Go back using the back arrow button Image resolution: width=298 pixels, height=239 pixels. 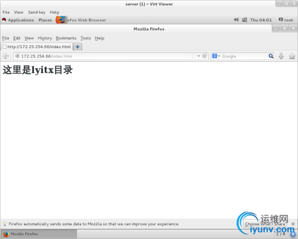6,56
